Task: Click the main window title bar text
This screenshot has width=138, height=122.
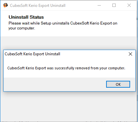Action: (x=38, y=6)
